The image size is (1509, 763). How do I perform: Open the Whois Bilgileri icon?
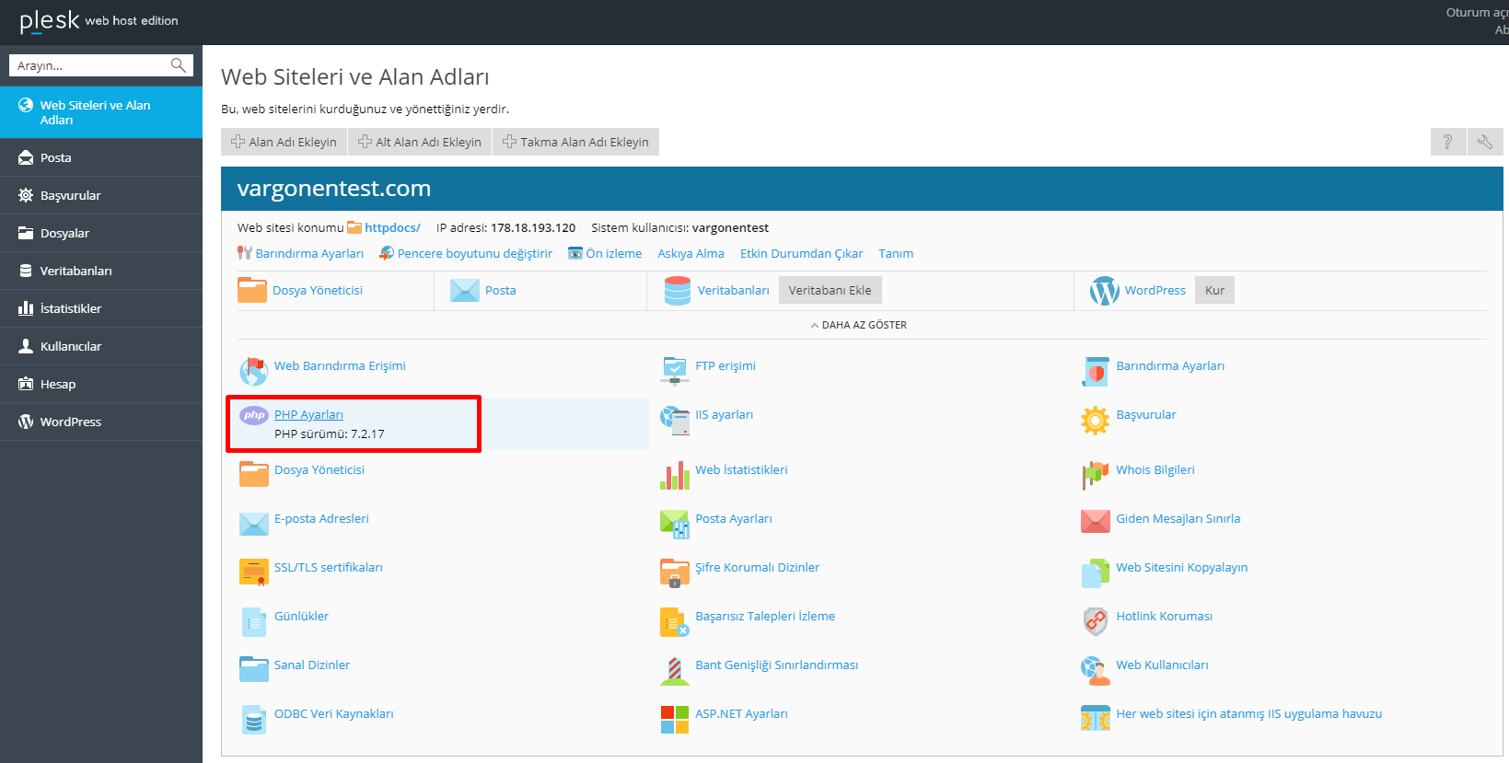[1095, 475]
